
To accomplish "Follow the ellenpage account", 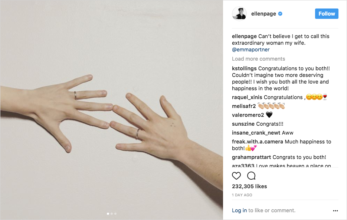I will tap(327, 14).
